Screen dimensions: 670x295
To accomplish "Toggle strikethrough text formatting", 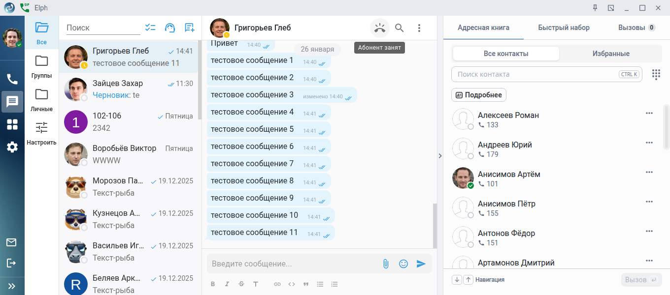I will coord(241,284).
